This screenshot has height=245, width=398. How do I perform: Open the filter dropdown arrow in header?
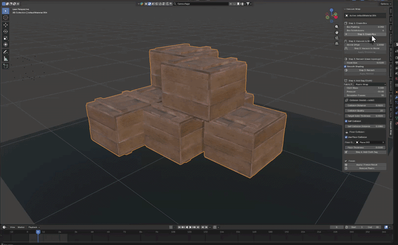coord(251,4)
